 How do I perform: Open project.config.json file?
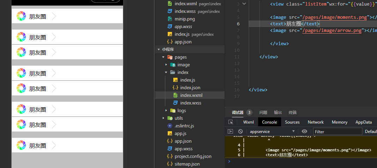tap(190, 157)
